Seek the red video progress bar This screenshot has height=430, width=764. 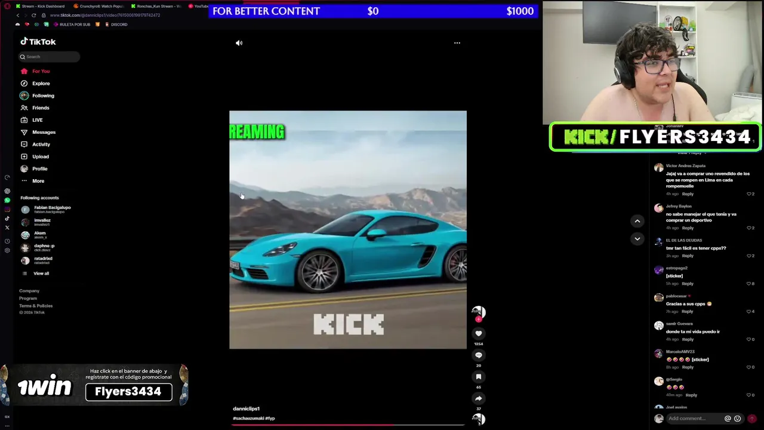point(348,425)
